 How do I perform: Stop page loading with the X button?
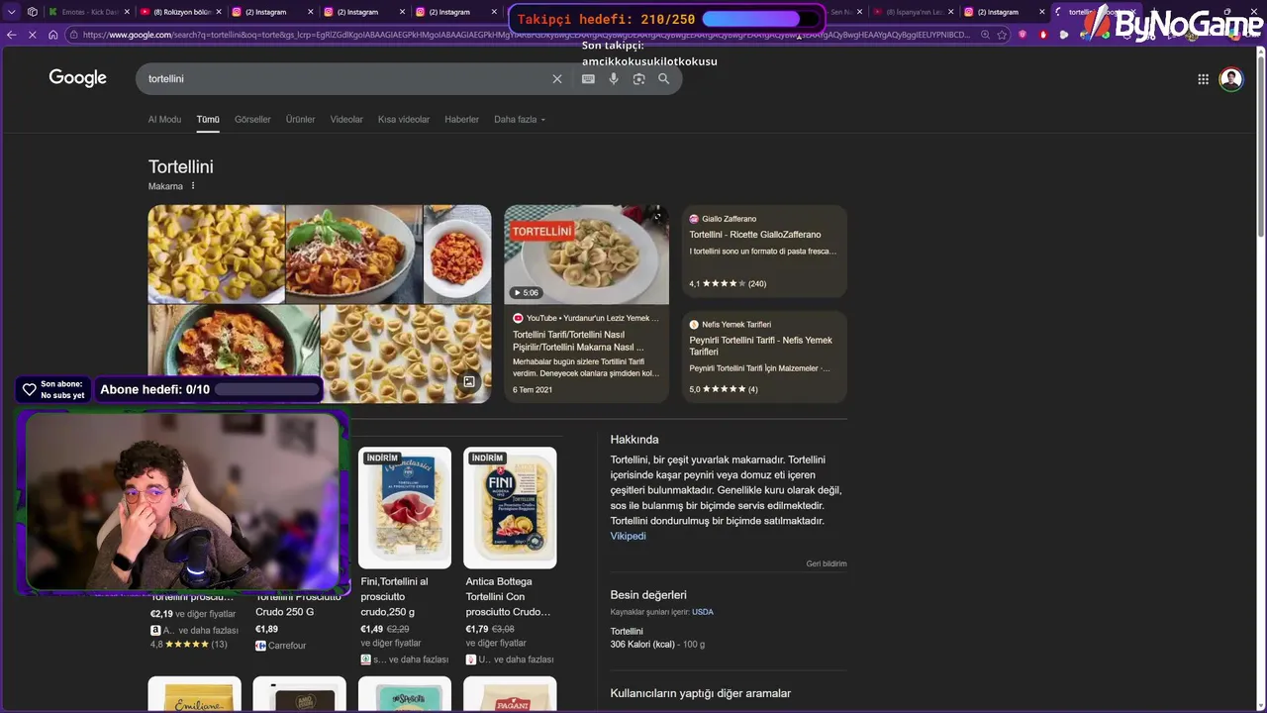(33, 35)
